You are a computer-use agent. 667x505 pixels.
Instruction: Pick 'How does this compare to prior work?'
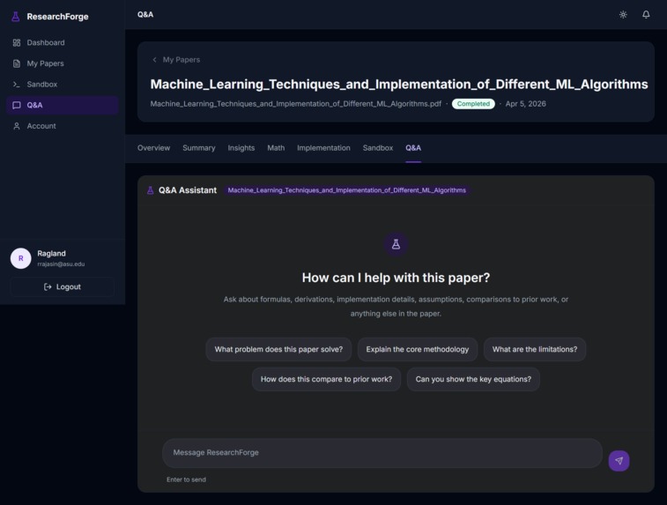326,379
